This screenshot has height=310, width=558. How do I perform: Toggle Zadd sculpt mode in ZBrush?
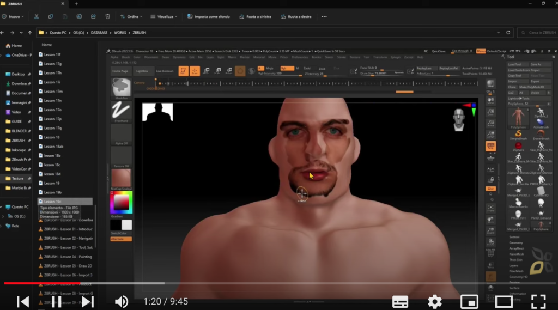[x=307, y=68]
